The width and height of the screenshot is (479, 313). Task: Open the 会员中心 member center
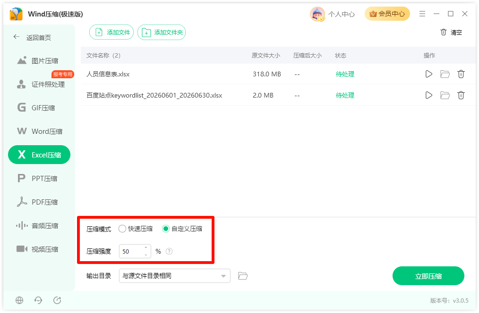pyautogui.click(x=387, y=14)
